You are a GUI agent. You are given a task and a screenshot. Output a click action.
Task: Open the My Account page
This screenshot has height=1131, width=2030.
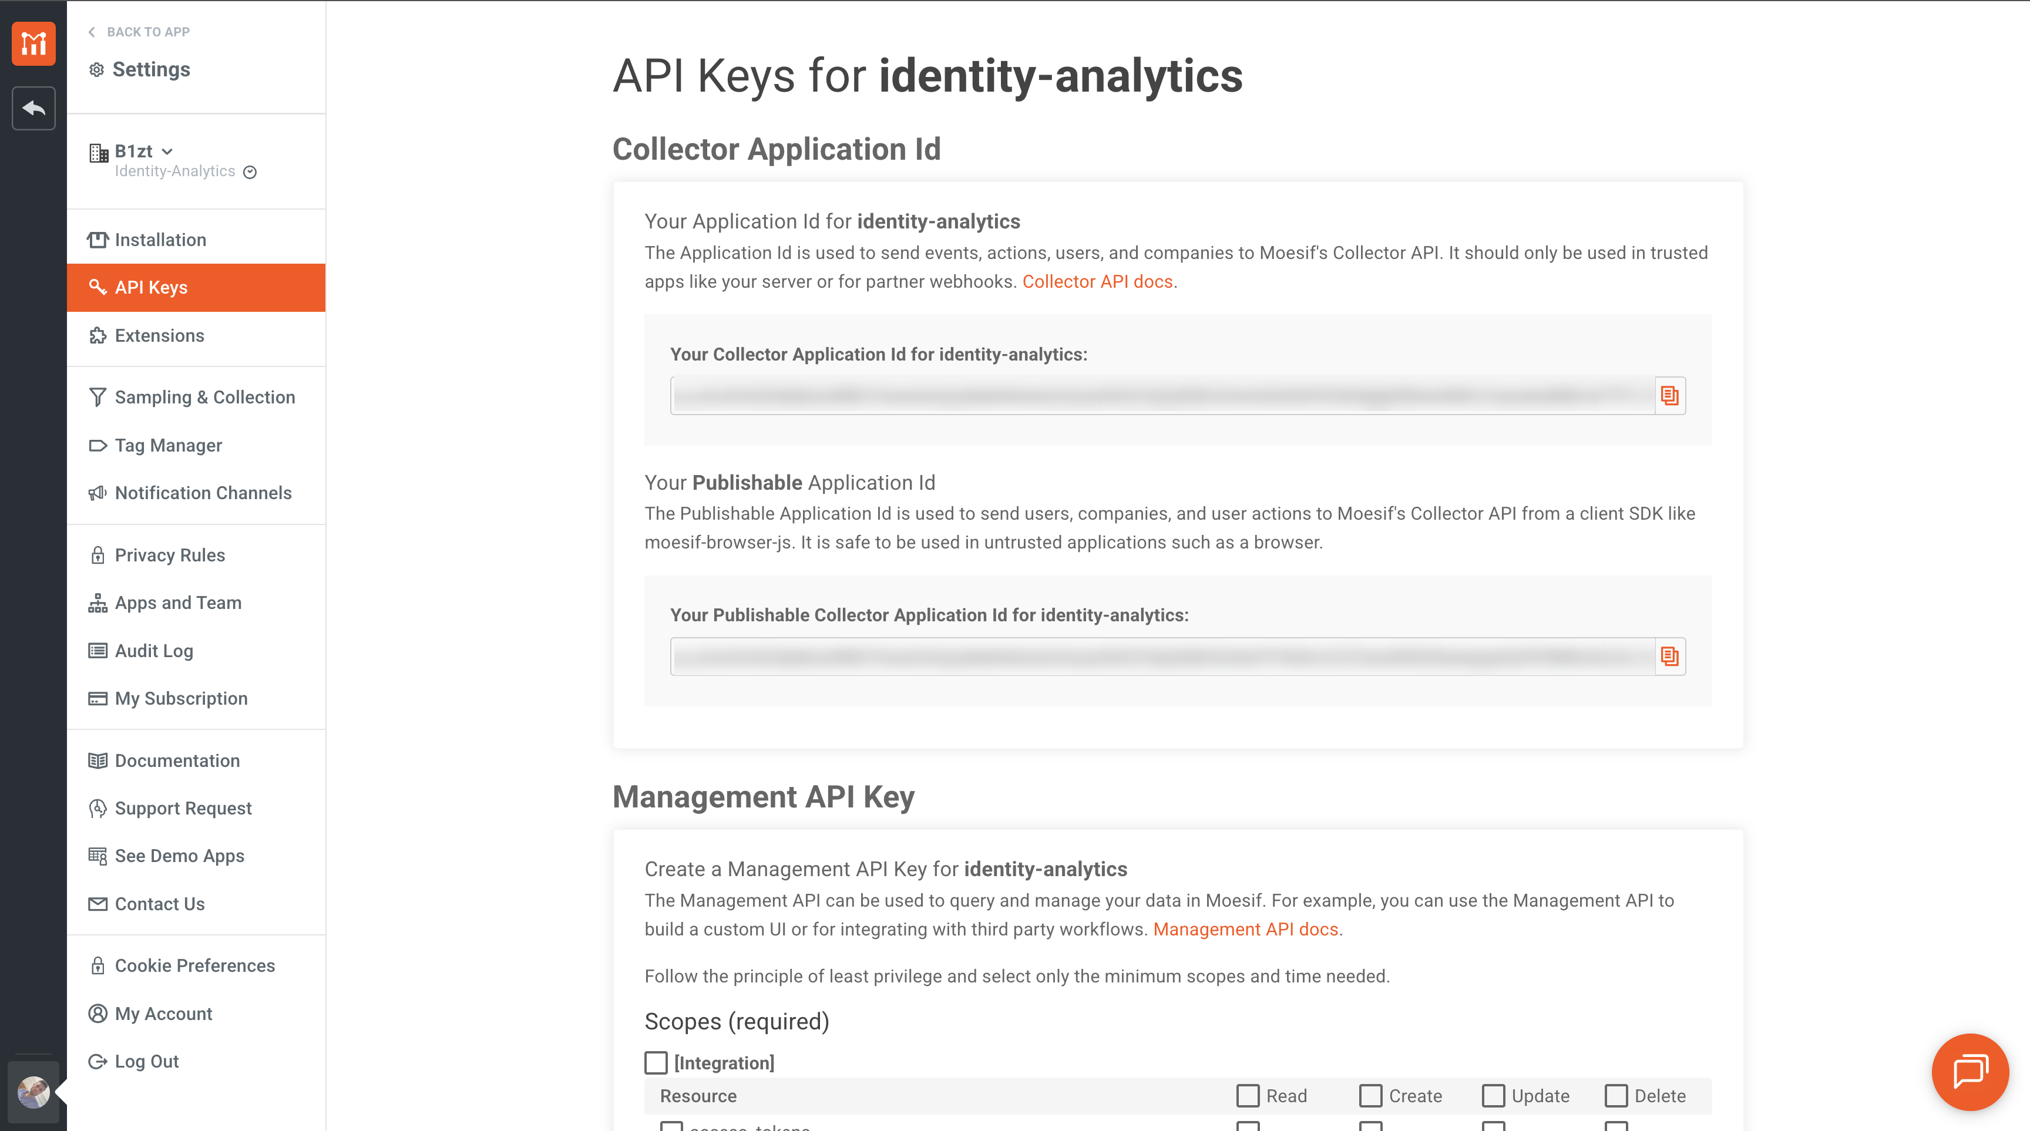pyautogui.click(x=196, y=1014)
